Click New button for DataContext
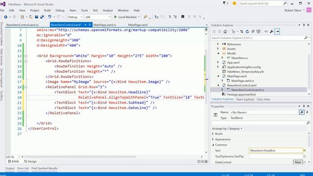 (298, 162)
